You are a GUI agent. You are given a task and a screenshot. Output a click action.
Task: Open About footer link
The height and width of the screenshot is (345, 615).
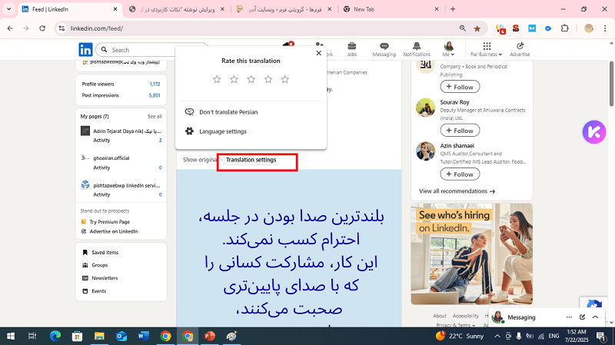(x=440, y=316)
